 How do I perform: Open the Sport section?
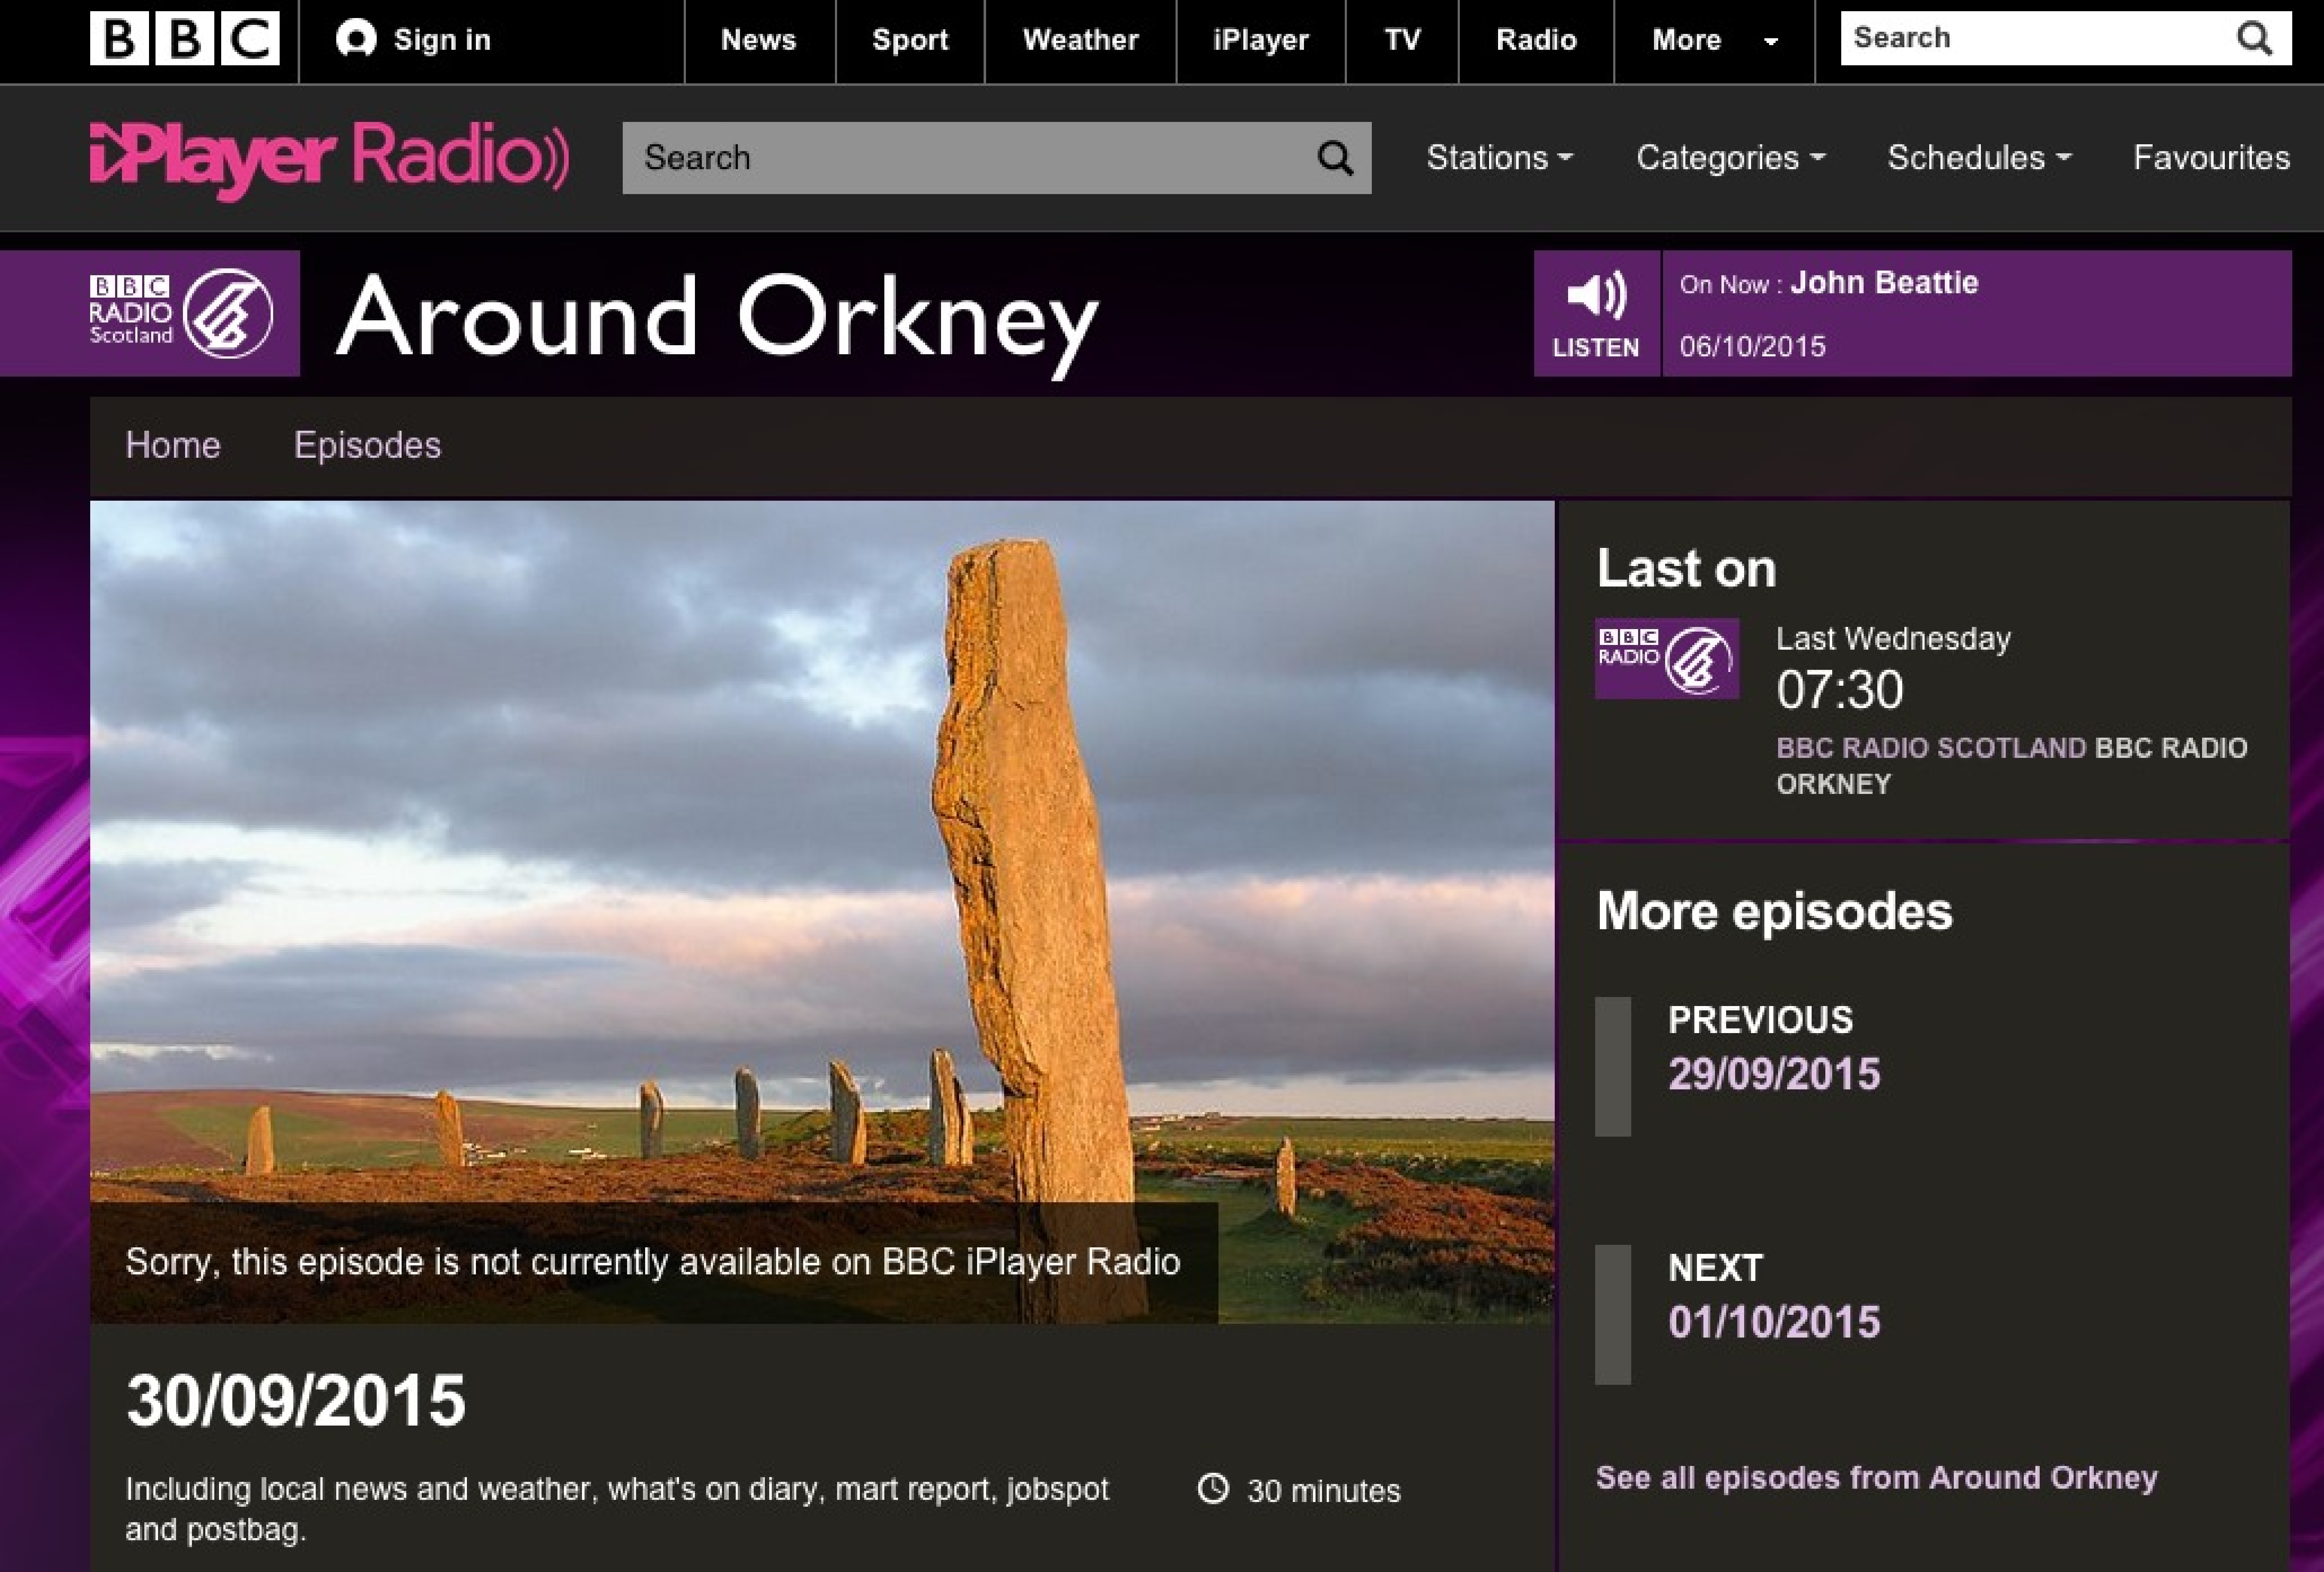point(910,40)
